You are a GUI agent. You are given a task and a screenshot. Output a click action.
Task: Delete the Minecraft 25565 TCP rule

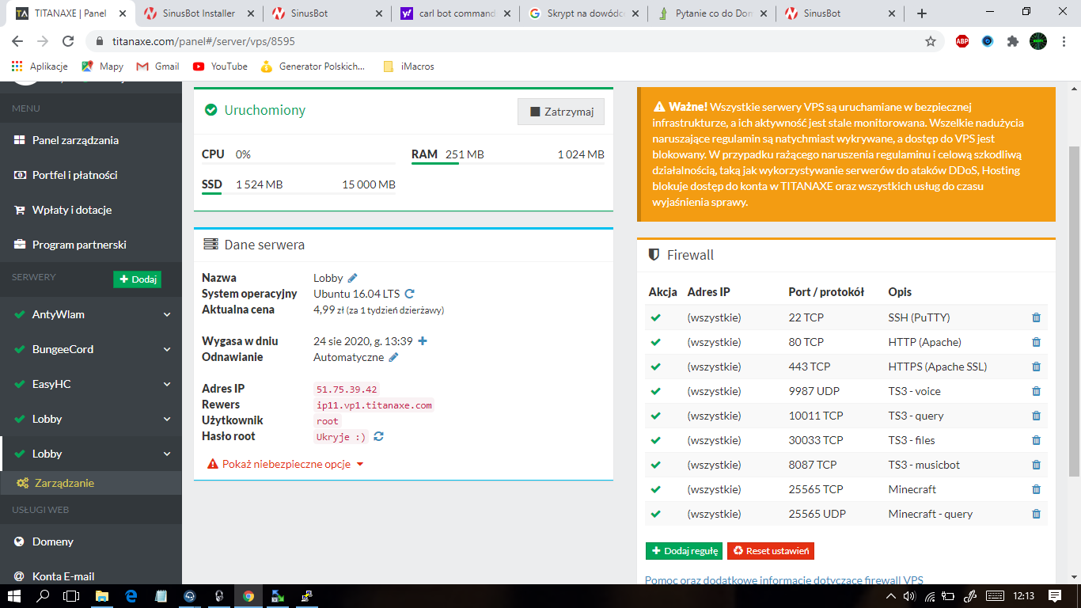click(x=1036, y=489)
